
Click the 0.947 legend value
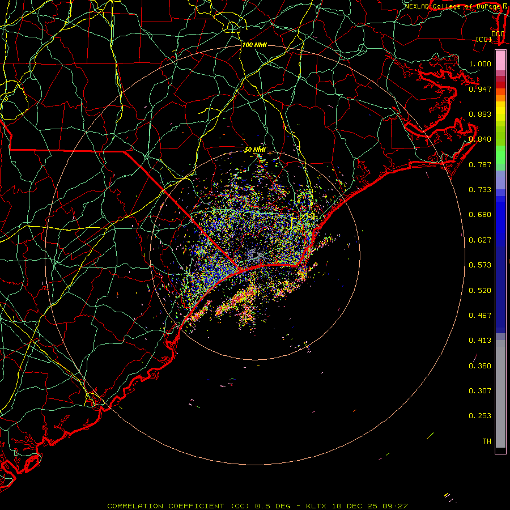coord(480,89)
